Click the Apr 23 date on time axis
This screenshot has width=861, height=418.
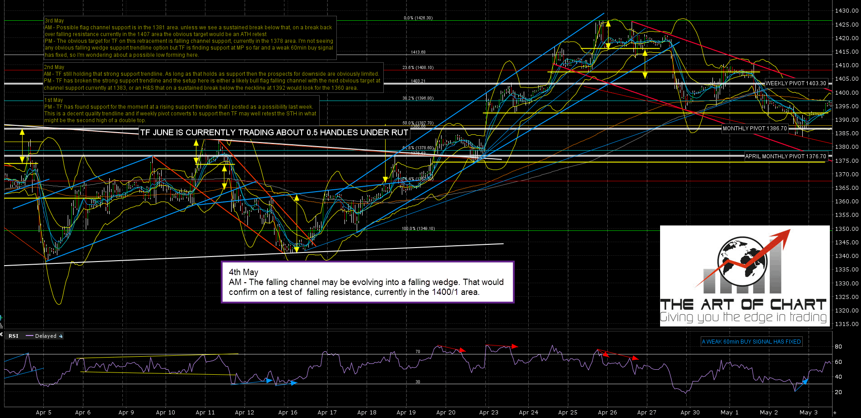click(489, 413)
